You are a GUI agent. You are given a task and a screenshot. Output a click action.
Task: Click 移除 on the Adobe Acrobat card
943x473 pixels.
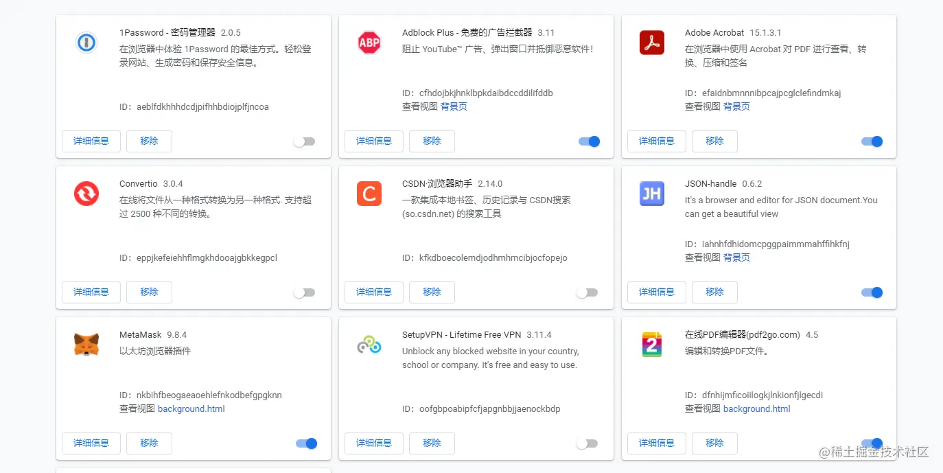pyautogui.click(x=714, y=141)
